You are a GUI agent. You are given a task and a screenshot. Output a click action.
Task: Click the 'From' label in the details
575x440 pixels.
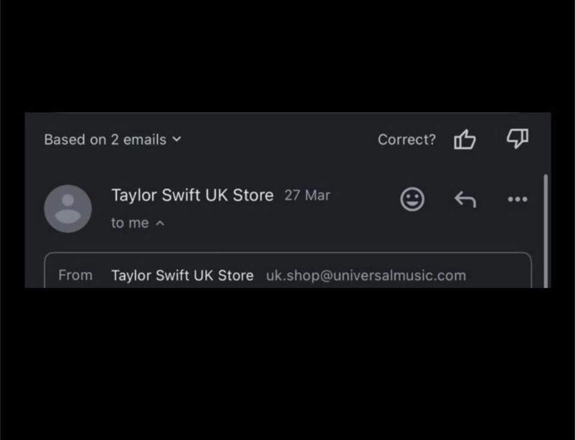[75, 276]
